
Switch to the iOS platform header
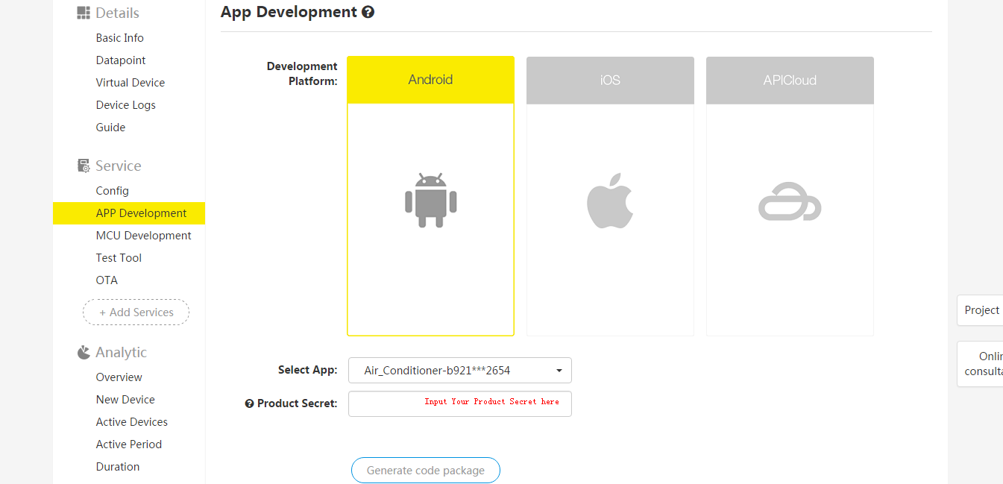610,80
